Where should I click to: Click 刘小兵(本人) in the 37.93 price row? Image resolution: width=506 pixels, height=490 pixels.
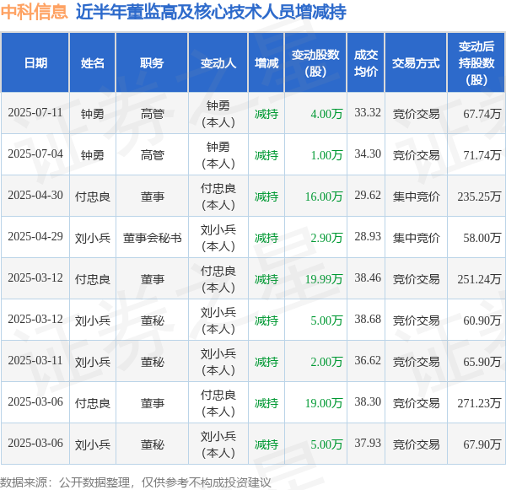tap(218, 444)
